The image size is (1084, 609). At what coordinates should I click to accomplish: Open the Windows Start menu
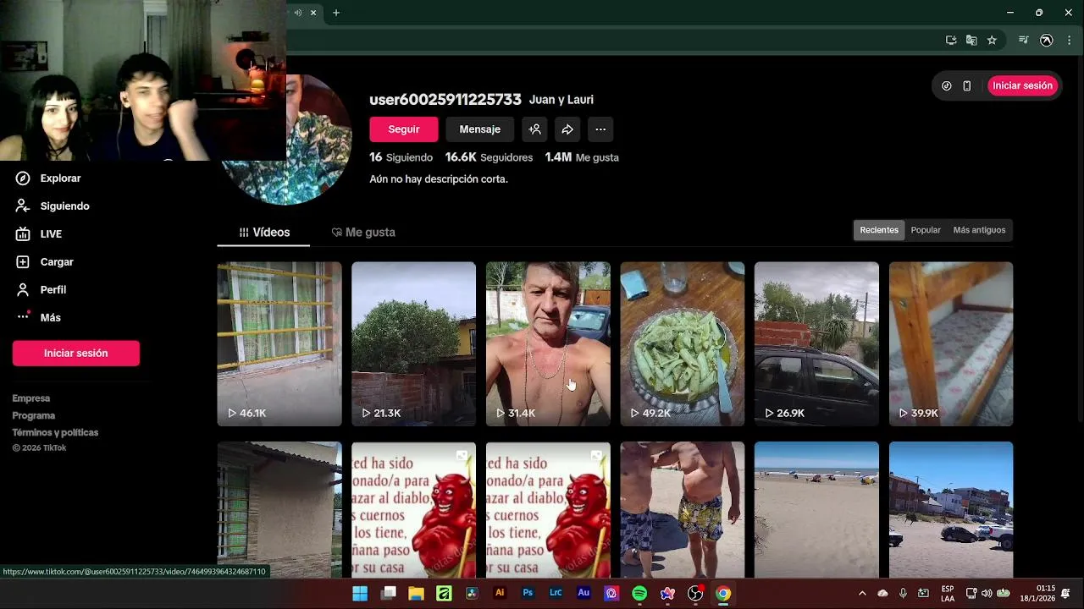click(360, 594)
